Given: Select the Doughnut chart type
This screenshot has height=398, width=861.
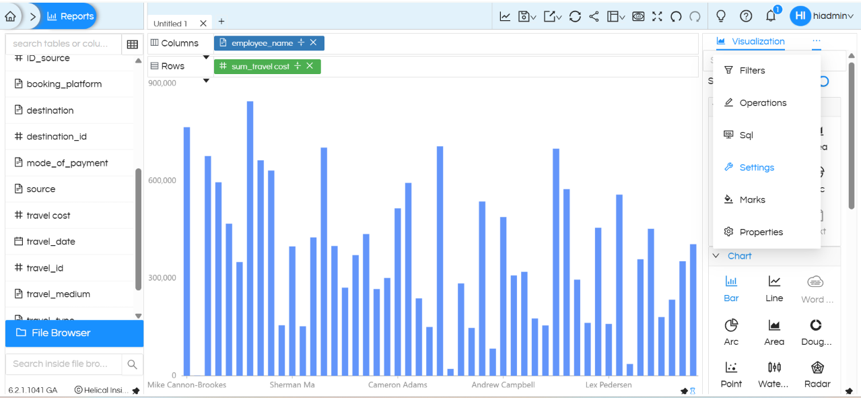Looking at the screenshot, I should tap(816, 333).
